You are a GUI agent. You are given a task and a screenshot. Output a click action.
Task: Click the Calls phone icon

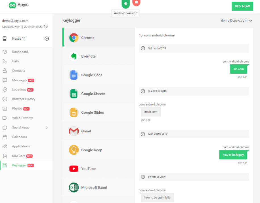coord(5,61)
